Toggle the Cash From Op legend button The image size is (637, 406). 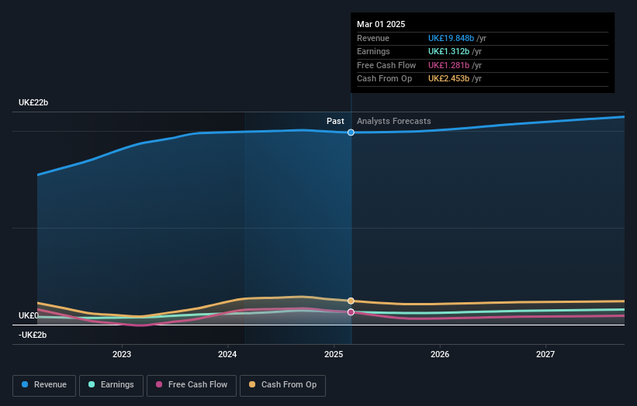(282, 385)
